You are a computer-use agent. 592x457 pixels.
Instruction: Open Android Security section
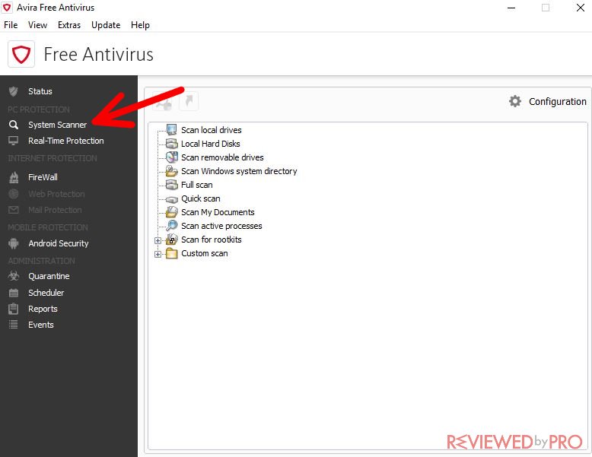(x=58, y=243)
